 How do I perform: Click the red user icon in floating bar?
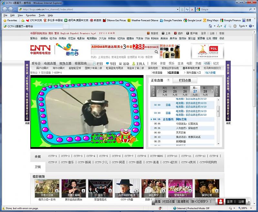click(221, 201)
